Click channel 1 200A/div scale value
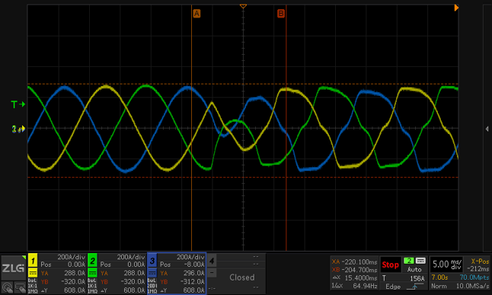This screenshot has height=295, width=492. click(72, 257)
